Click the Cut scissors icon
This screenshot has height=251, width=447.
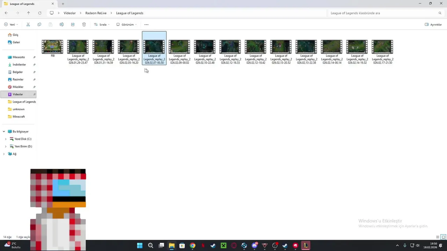coord(28,24)
